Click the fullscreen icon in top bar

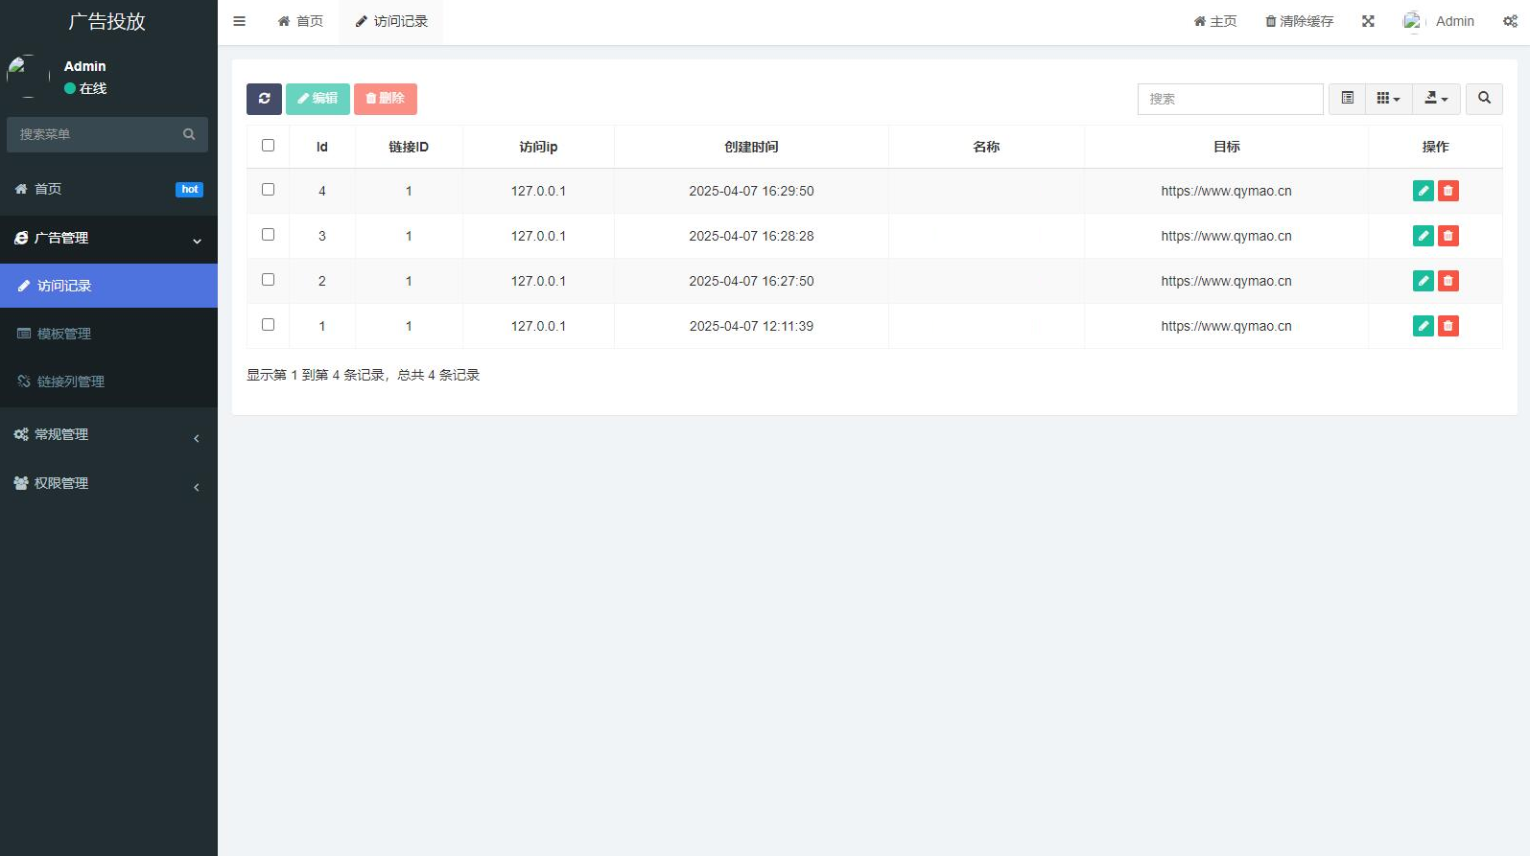coord(1368,21)
